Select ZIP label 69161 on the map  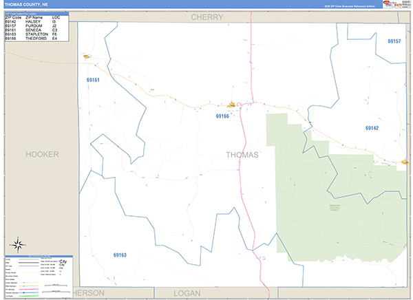(x=93, y=80)
